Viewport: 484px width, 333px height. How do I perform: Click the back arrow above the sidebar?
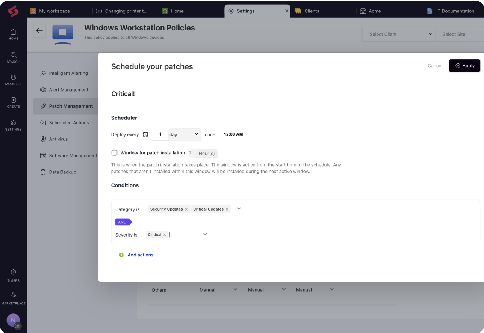click(x=39, y=31)
